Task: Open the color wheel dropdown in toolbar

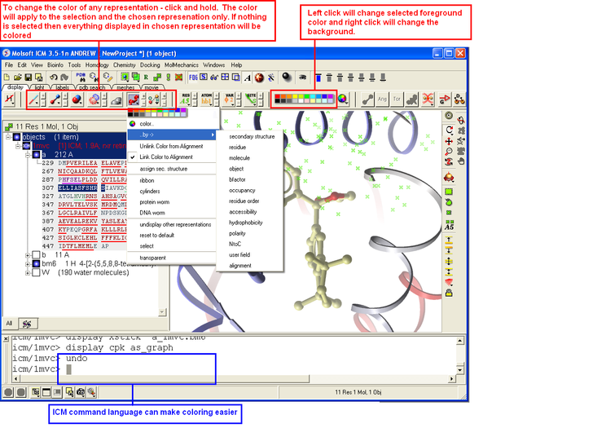Action: 343,99
